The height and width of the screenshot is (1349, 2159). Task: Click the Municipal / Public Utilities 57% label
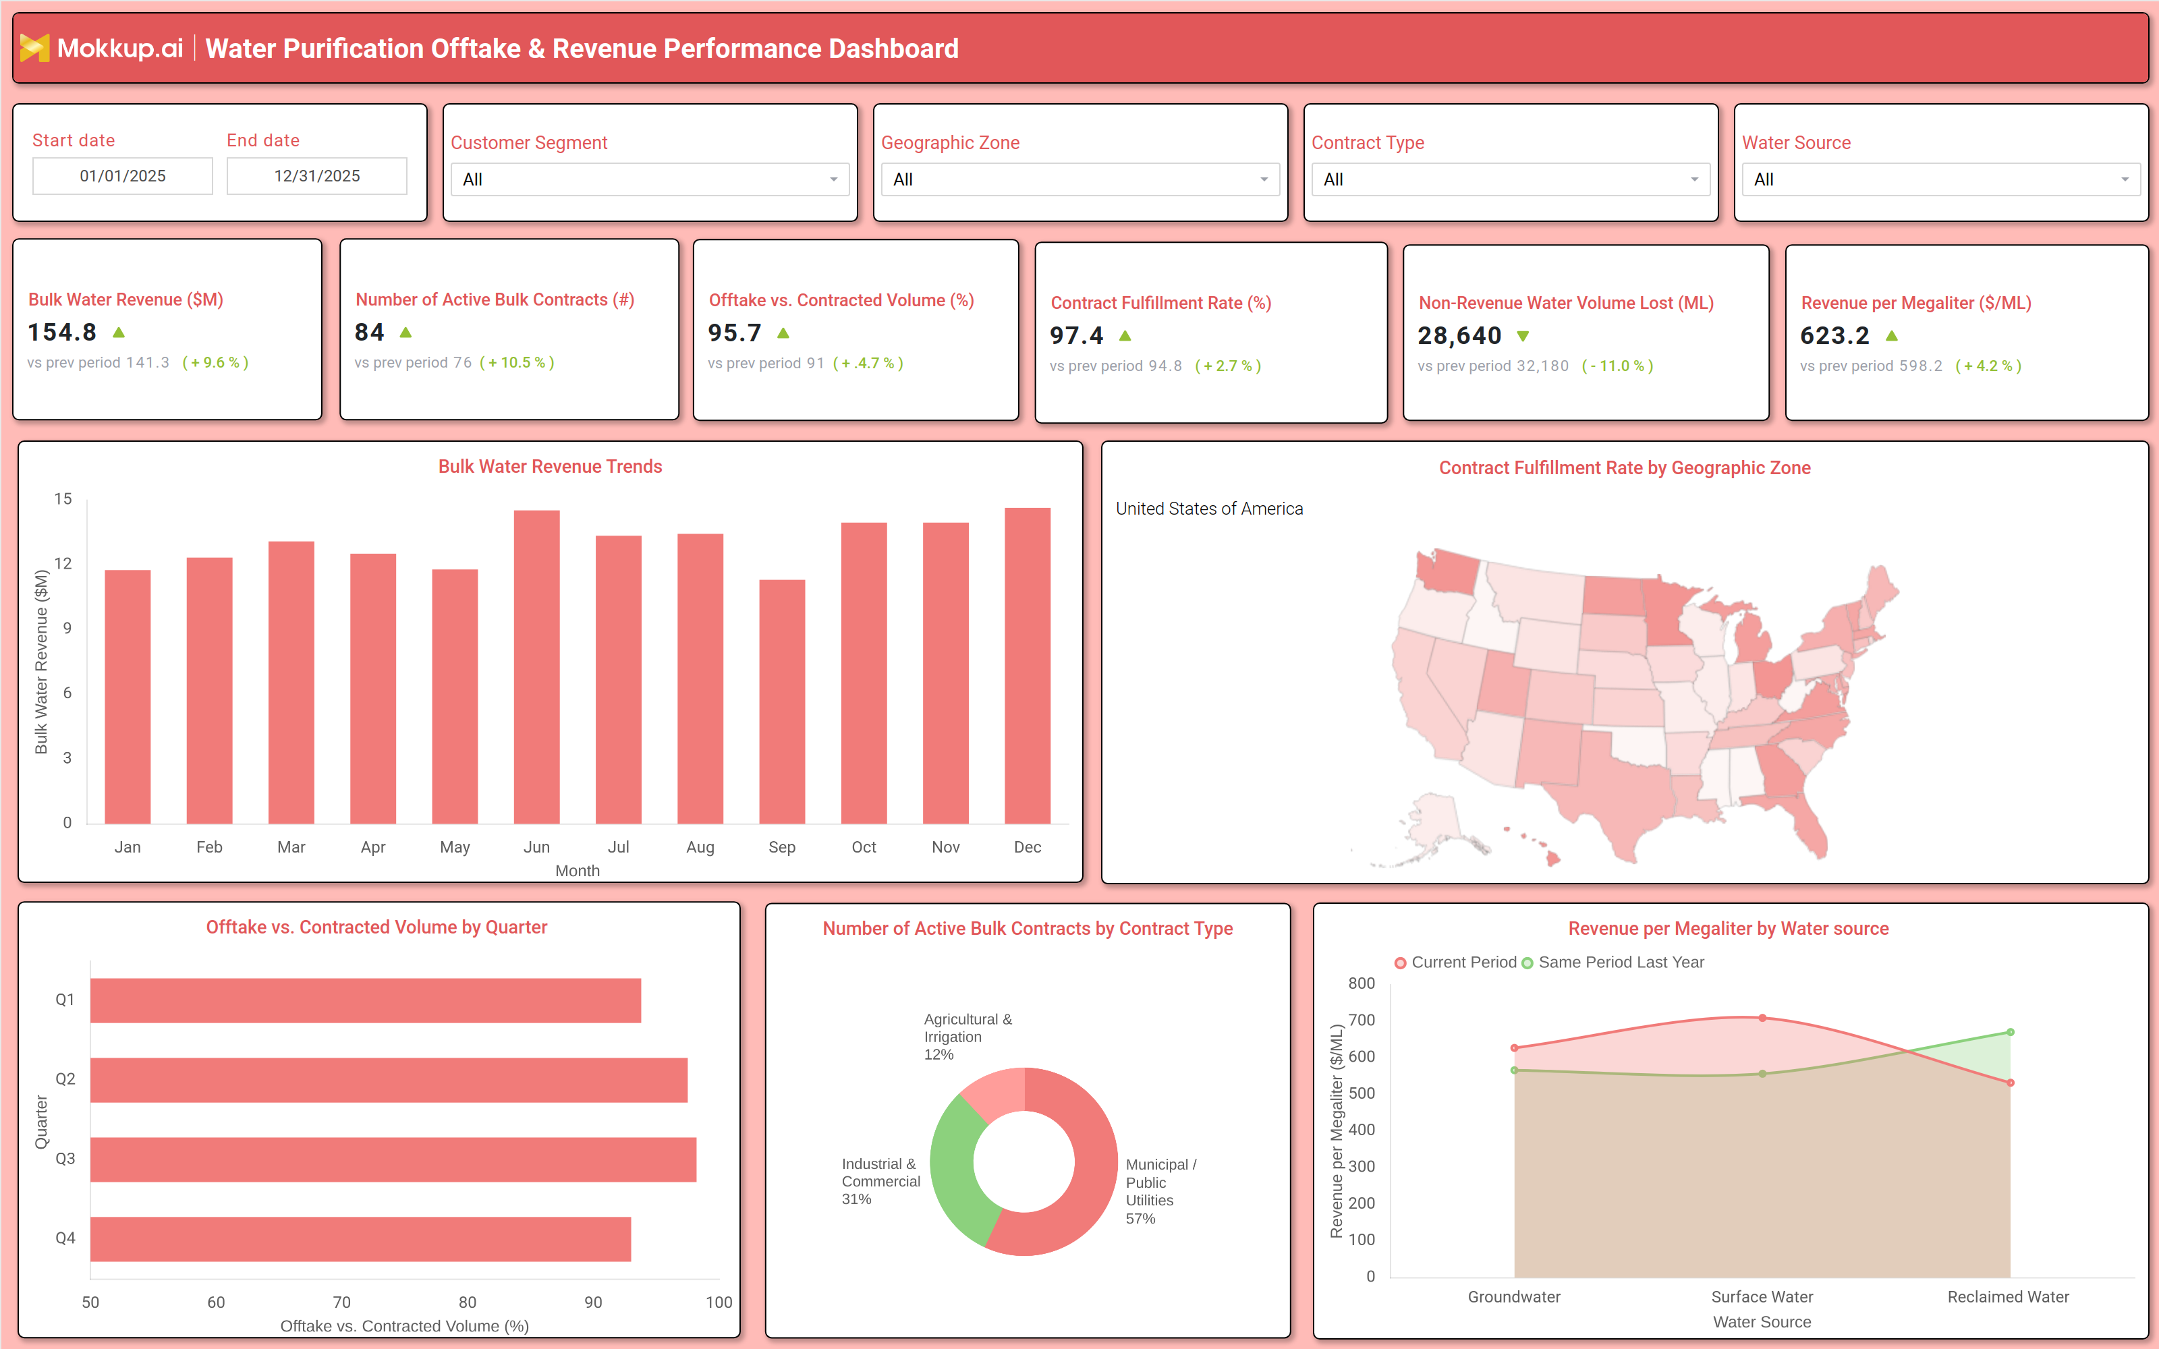pyautogui.click(x=1160, y=1191)
